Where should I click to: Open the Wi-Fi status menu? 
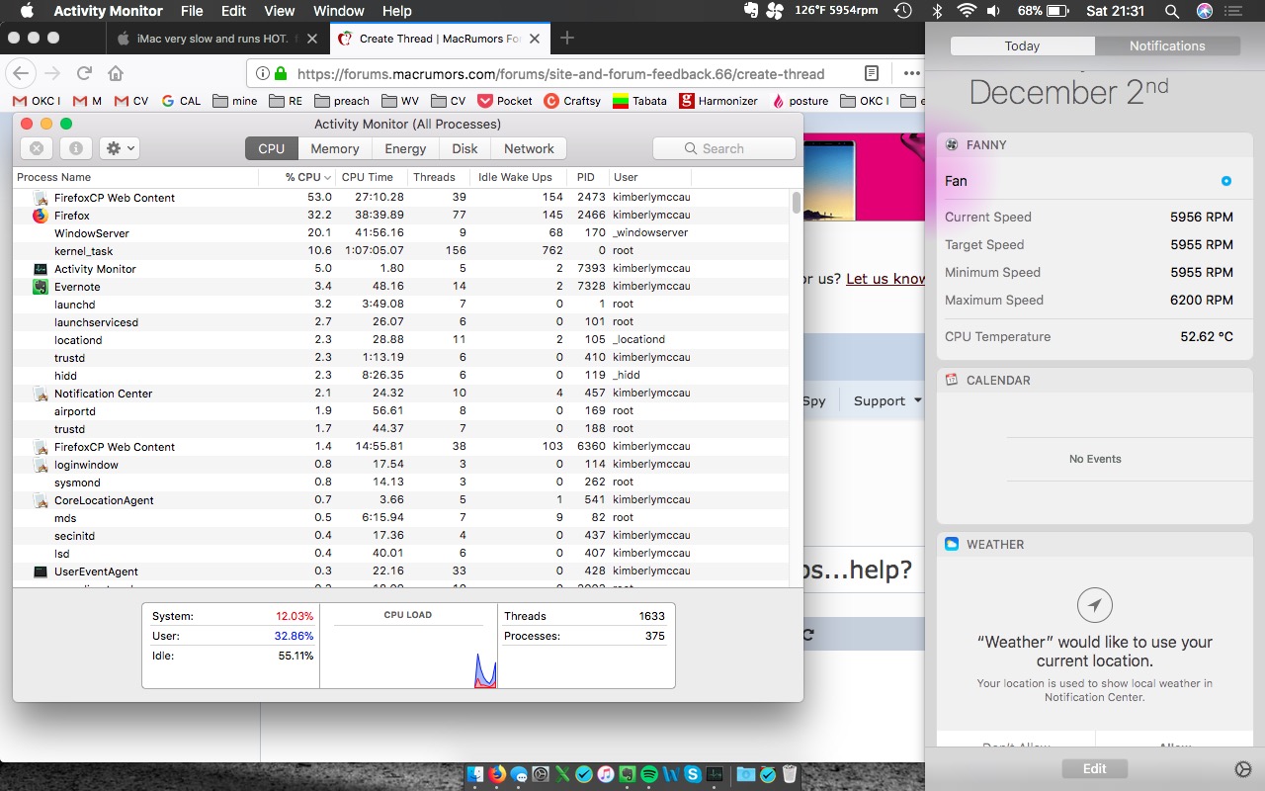coord(966,11)
